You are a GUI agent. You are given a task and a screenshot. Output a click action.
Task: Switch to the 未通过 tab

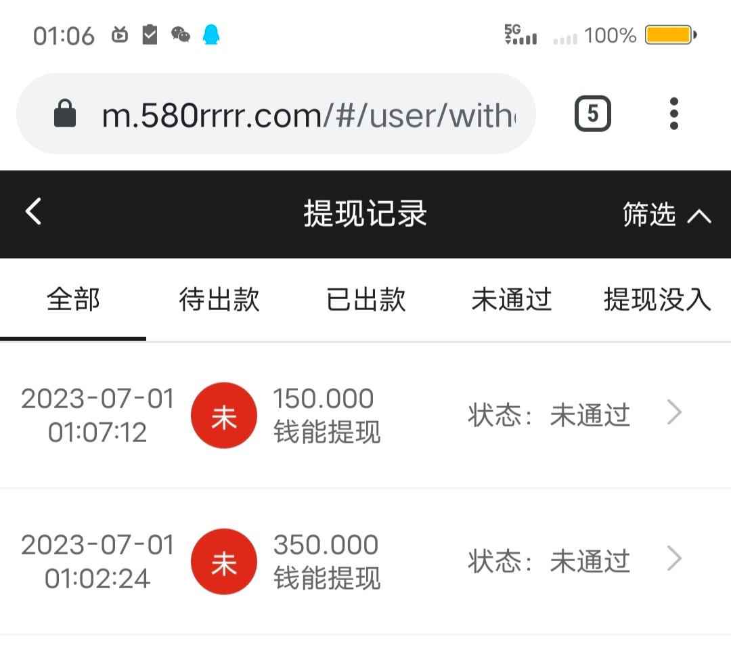coord(512,299)
